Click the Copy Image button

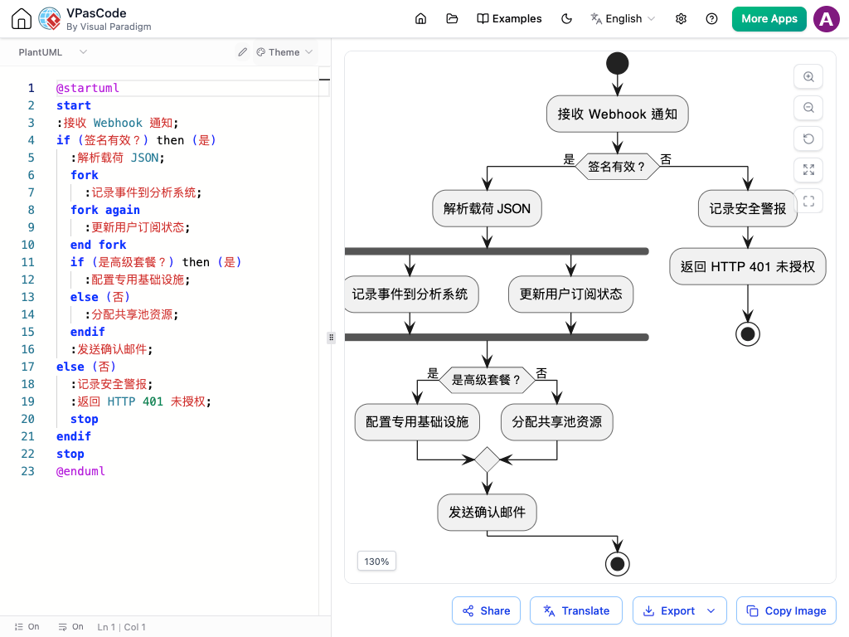(786, 610)
